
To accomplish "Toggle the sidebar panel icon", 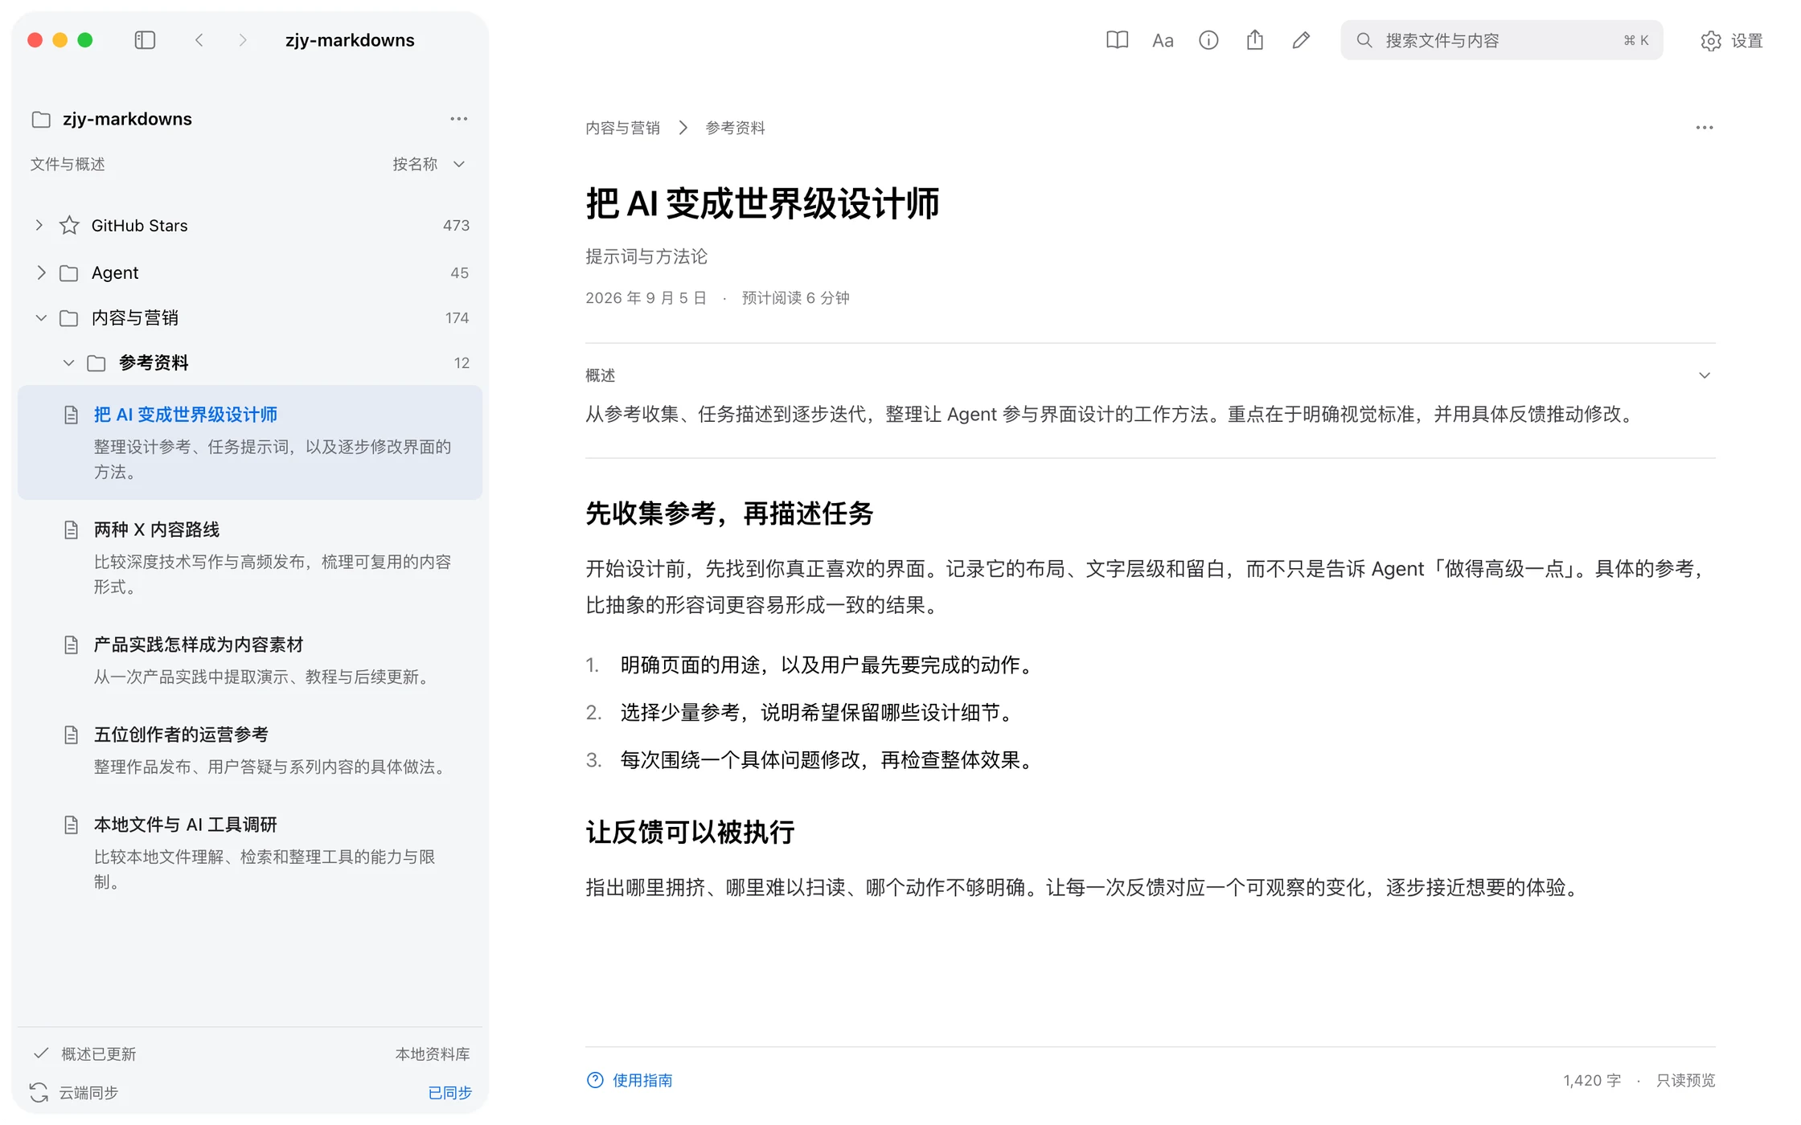I will click(x=145, y=40).
